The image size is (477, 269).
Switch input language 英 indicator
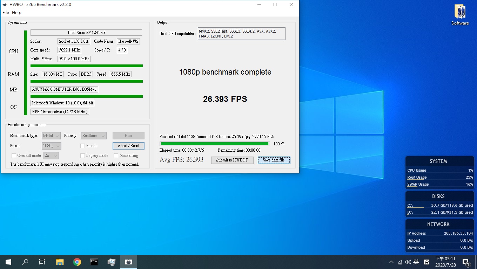click(416, 262)
